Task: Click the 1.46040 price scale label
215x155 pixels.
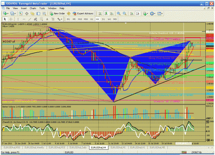Action: click(x=210, y=24)
